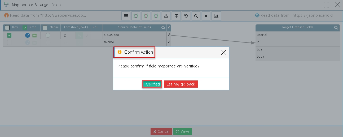Open the list view toolbar icon
This screenshot has height=137, width=343.
(126, 16)
